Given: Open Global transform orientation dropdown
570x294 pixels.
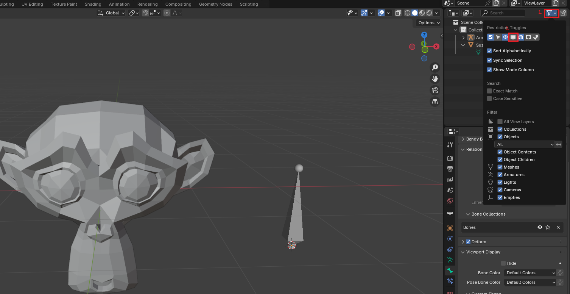Looking at the screenshot, I should coord(111,13).
